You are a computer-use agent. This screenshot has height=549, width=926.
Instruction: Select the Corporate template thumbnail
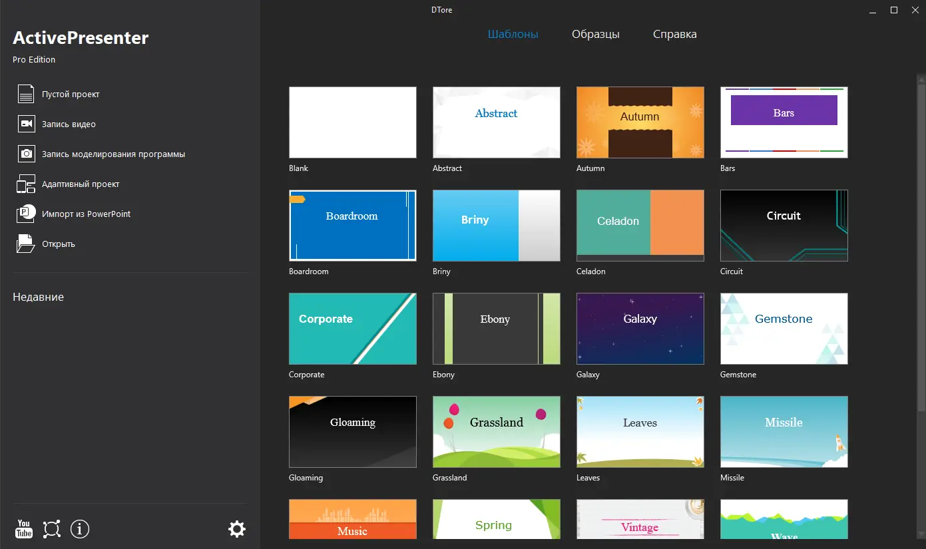click(353, 329)
